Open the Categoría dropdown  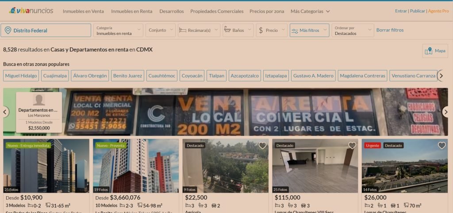(x=118, y=31)
